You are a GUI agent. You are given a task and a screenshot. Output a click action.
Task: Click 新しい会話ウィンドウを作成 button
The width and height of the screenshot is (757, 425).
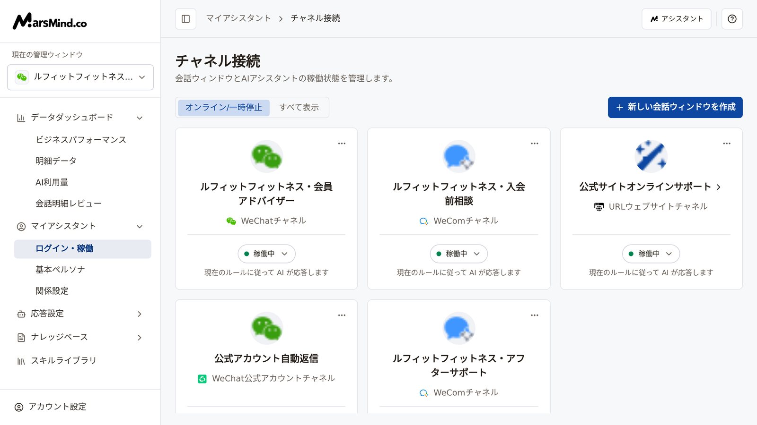point(675,107)
